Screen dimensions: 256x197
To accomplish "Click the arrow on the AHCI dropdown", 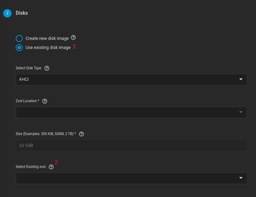I will tap(241, 79).
